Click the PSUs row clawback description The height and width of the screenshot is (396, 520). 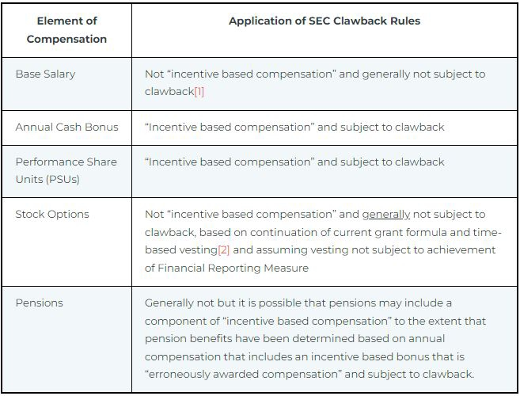[294, 162]
